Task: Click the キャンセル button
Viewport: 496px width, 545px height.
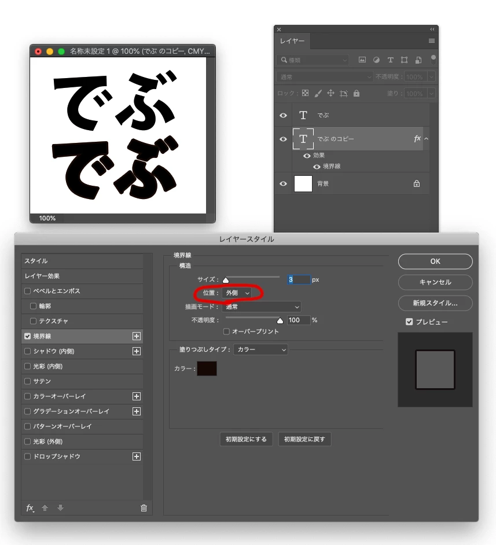Action: coord(435,282)
